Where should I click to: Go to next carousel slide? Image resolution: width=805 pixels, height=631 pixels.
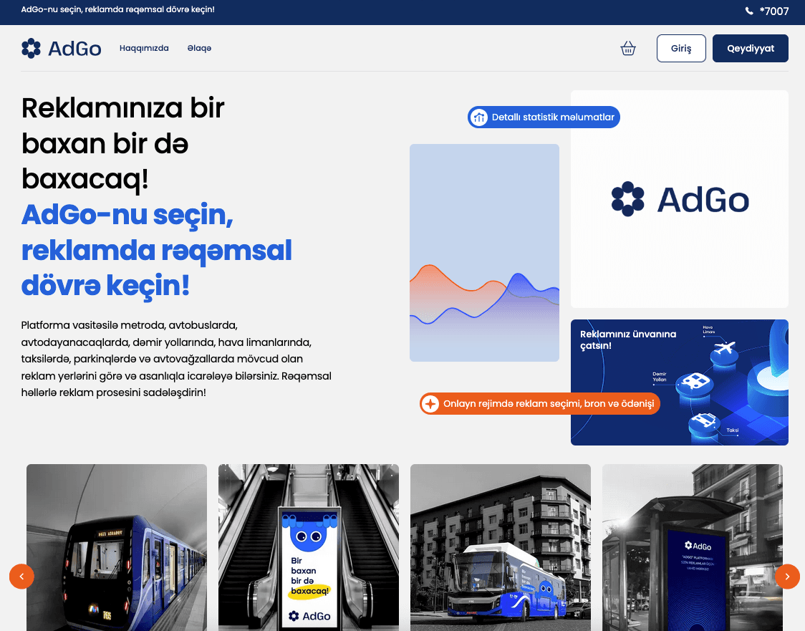(787, 576)
